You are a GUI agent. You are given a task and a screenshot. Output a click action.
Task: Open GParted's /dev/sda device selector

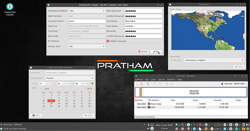[x=234, y=84]
